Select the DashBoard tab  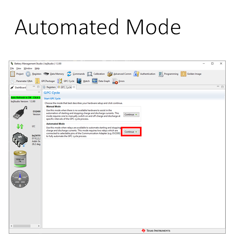click(x=18, y=88)
